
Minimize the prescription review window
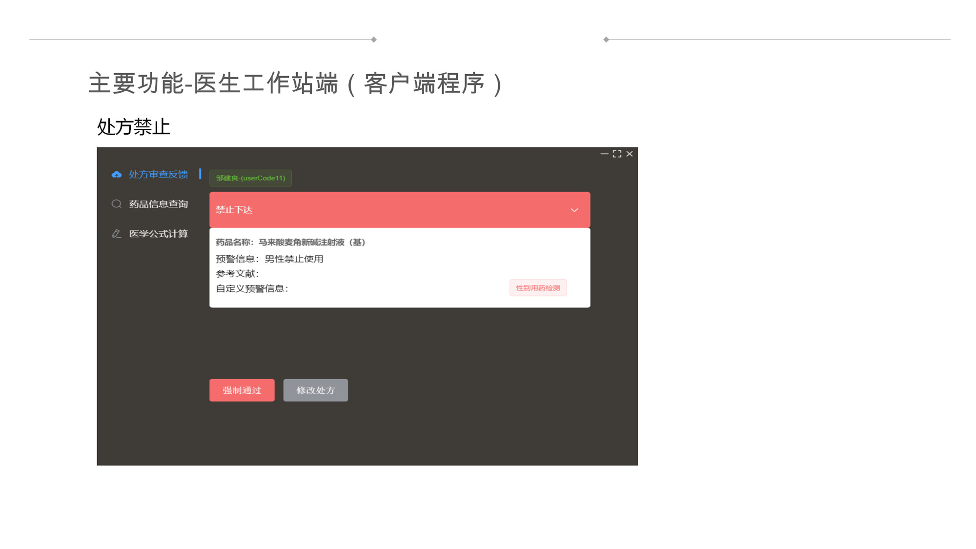(604, 154)
